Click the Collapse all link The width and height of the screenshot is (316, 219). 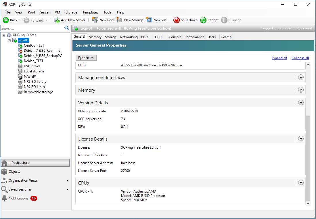point(300,58)
